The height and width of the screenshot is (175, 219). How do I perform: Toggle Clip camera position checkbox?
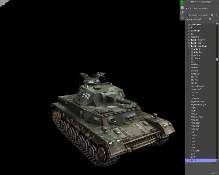(x=187, y=9)
